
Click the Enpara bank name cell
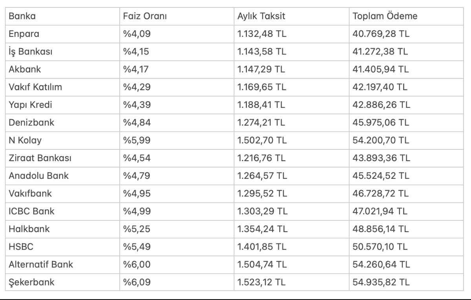24,34
